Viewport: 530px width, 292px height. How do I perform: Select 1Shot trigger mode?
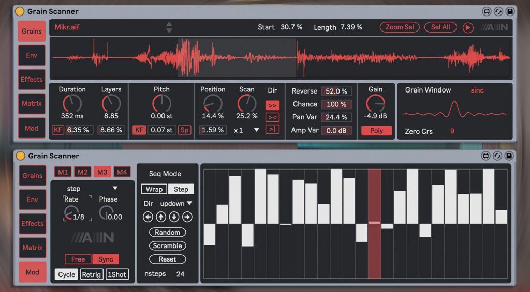click(x=117, y=274)
